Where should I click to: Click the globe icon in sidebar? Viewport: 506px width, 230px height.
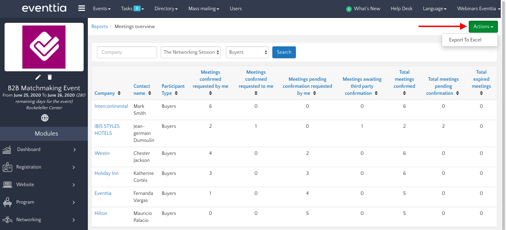tap(45, 118)
